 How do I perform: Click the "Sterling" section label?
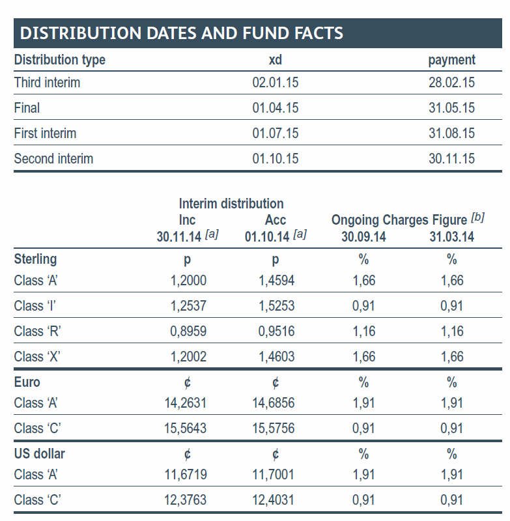(35, 259)
